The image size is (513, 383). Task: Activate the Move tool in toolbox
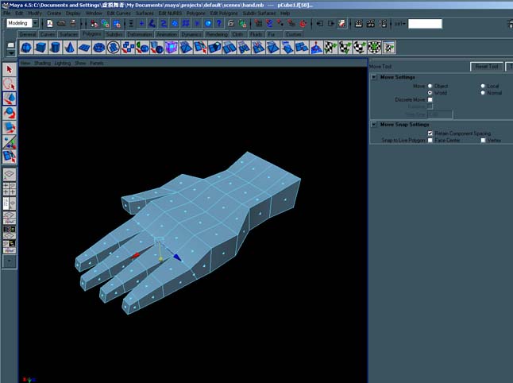[x=10, y=99]
